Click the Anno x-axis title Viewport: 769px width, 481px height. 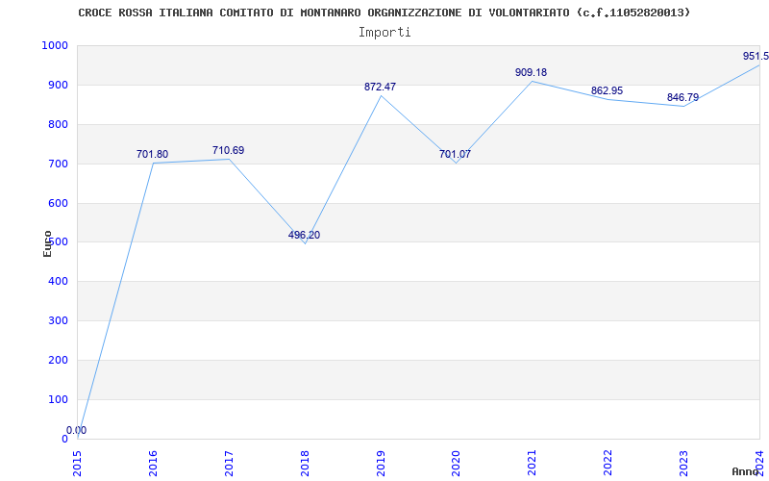click(746, 471)
